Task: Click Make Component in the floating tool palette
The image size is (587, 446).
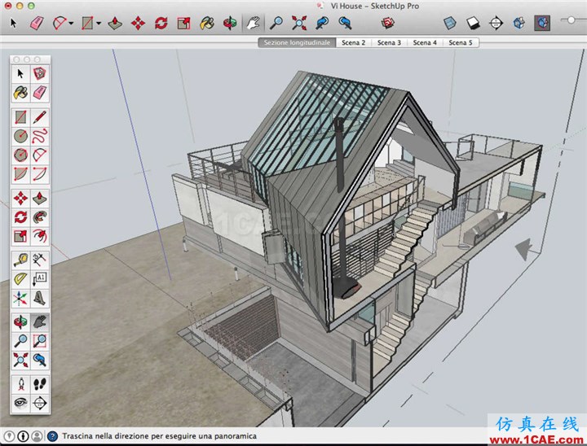Action: (x=40, y=73)
